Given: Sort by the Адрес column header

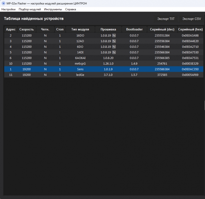Looking at the screenshot, I should click(x=11, y=29).
